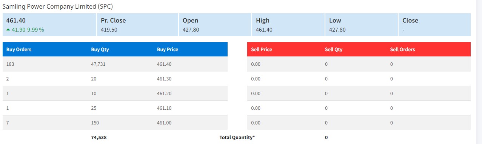This screenshot has height=144, width=482.
Task: Click the buy price 461.20 cell
Action: [x=164, y=93]
